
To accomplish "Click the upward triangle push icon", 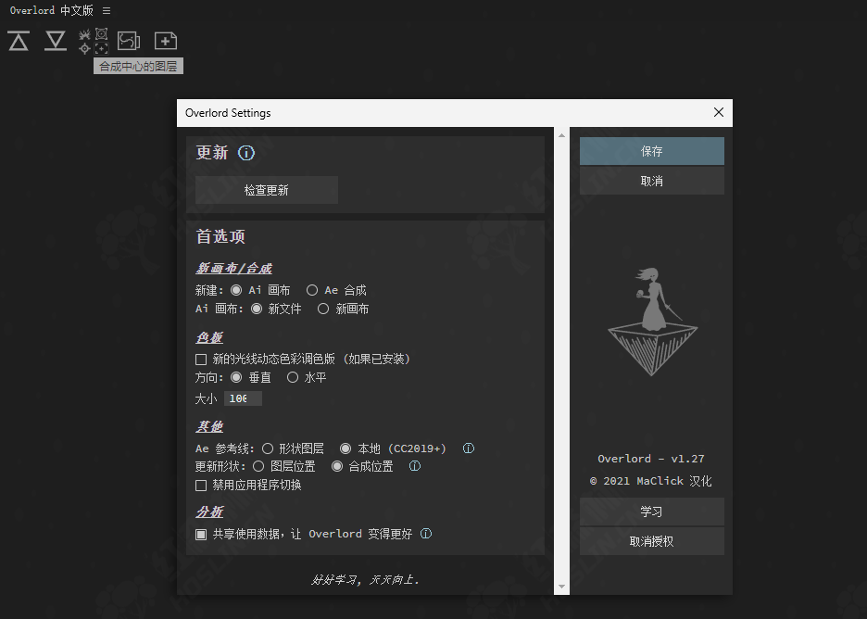I will (19, 41).
